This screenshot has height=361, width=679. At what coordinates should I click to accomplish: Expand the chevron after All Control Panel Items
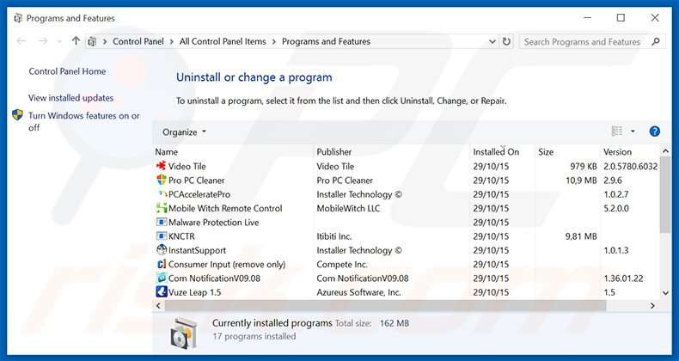pos(273,41)
